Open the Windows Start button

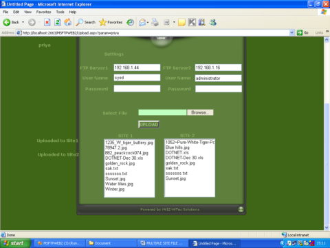pos(15,243)
